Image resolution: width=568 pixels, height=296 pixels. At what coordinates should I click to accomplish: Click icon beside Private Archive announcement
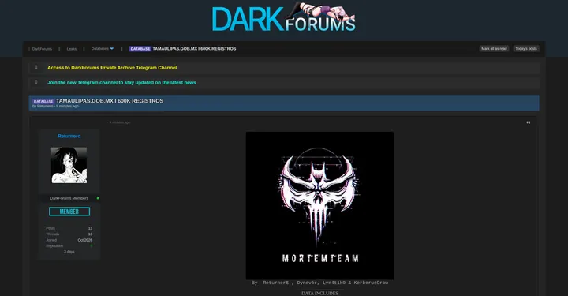pos(36,67)
